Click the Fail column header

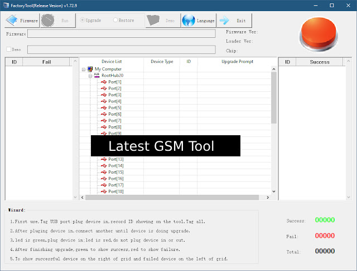[46, 62]
